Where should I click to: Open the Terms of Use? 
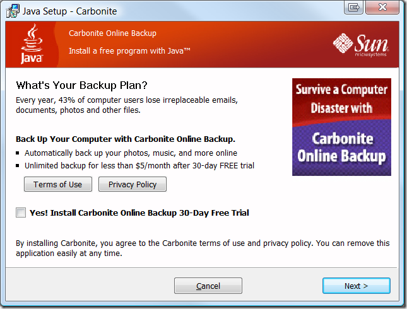coord(58,184)
